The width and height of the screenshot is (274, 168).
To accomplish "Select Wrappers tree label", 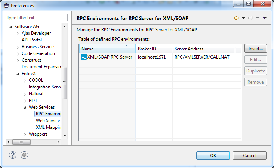I will click(x=38, y=134).
